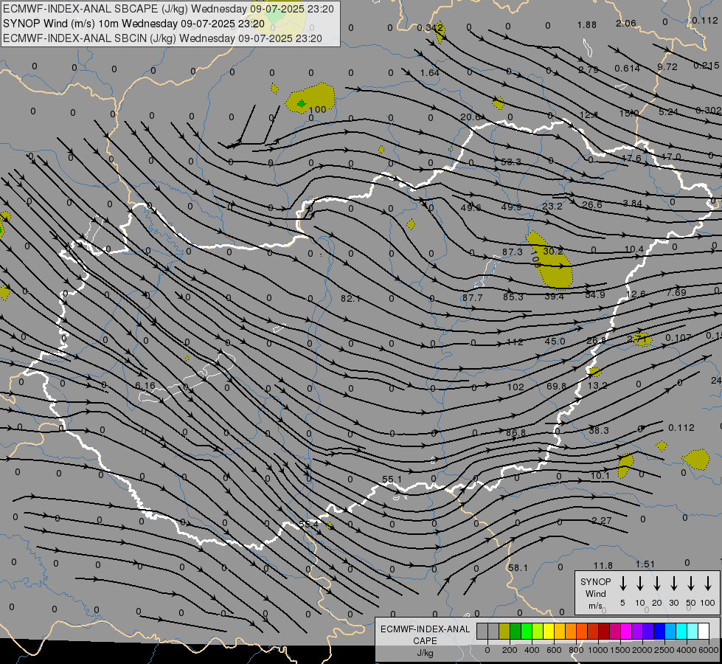This screenshot has width=722, height=664.
Task: Click the CAPE value 49.6 on map
Action: tap(471, 208)
